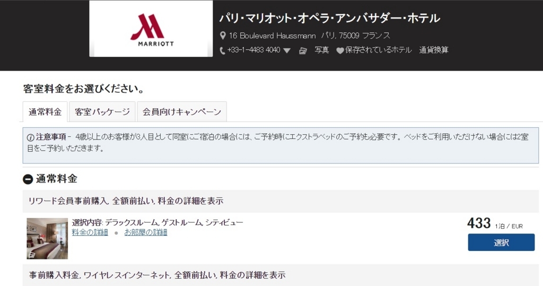
Task: Click the hotel address 16 Boulevard Haussmann
Action: point(272,36)
